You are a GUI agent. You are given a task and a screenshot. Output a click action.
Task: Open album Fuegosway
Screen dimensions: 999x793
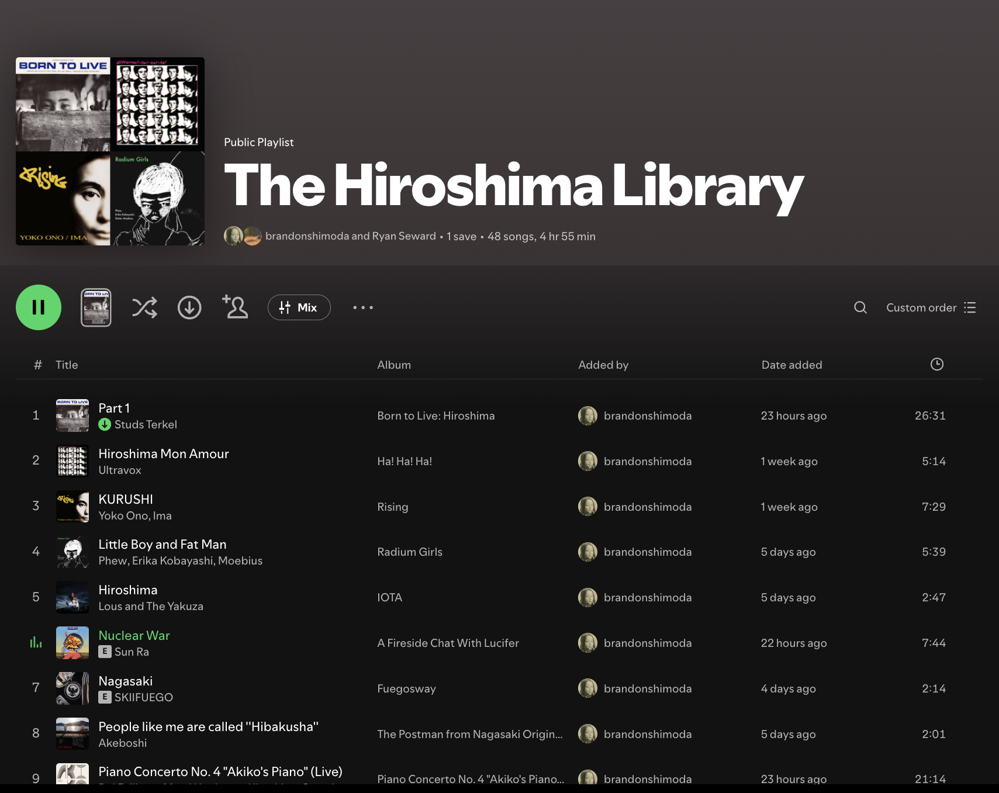pyautogui.click(x=407, y=688)
